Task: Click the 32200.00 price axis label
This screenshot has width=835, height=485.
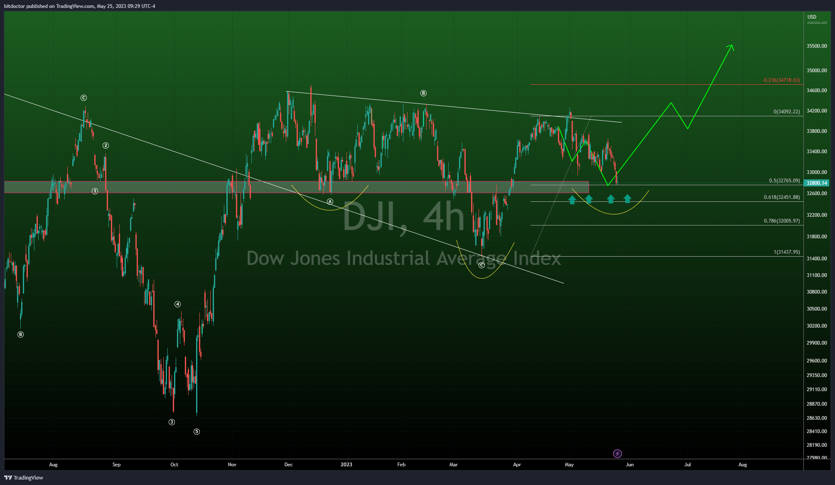Action: tap(817, 215)
